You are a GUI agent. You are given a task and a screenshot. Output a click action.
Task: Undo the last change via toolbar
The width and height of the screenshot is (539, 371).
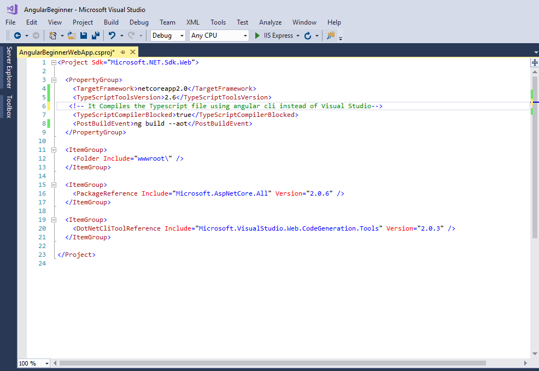[x=112, y=36]
